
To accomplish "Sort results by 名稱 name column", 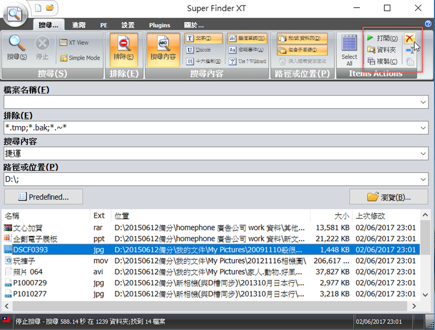I will coord(46,216).
